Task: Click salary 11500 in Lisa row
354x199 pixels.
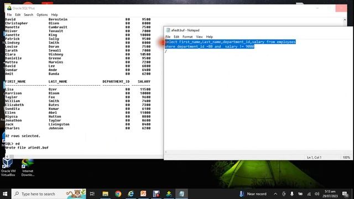Action: (x=145, y=90)
